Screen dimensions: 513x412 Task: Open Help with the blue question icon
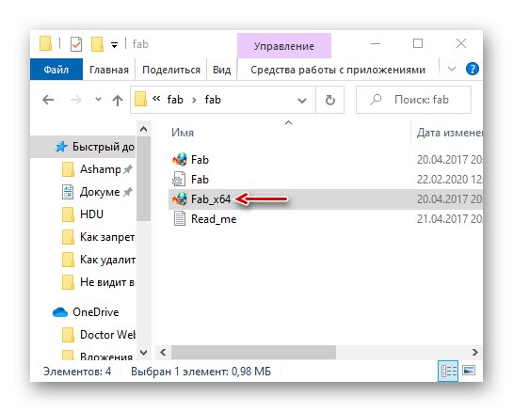coord(473,69)
